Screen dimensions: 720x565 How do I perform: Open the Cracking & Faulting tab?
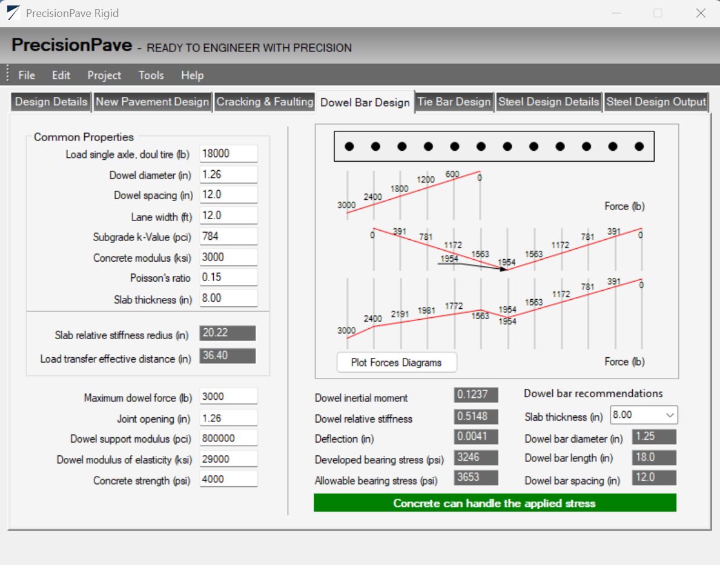coord(265,102)
